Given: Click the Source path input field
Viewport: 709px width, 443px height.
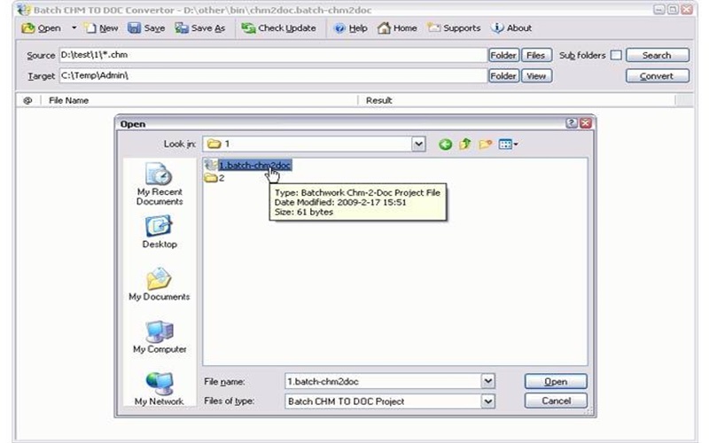Looking at the screenshot, I should 273,55.
